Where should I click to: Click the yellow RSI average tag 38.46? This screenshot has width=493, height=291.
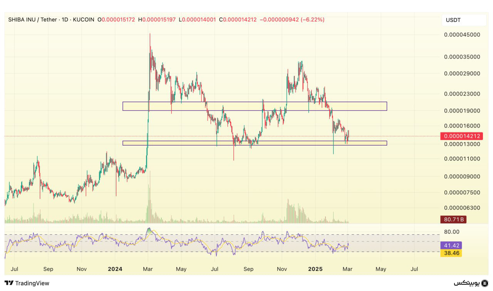(x=451, y=253)
